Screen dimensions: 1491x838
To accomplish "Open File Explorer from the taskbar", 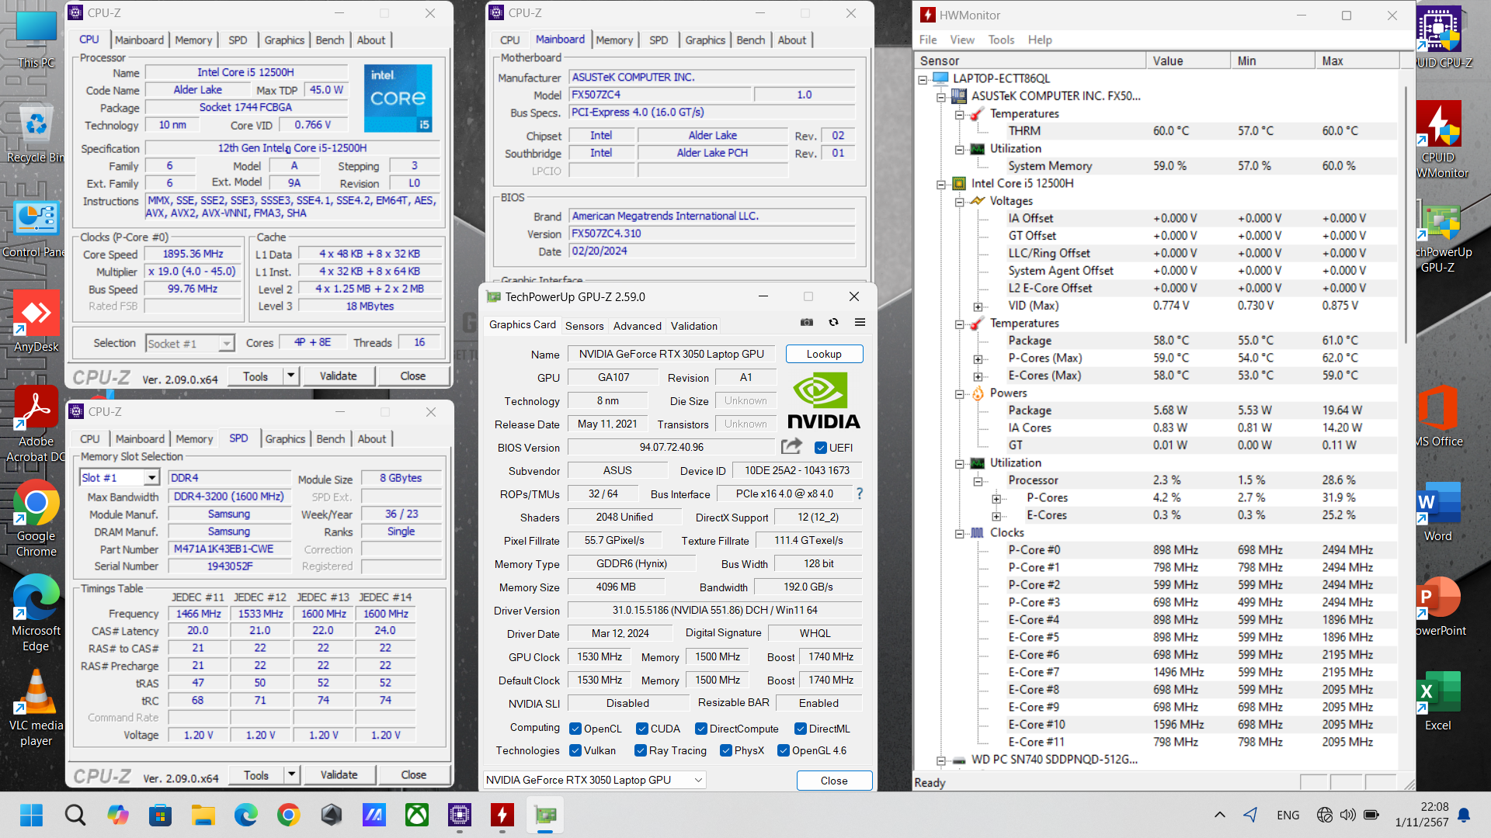I will (203, 815).
